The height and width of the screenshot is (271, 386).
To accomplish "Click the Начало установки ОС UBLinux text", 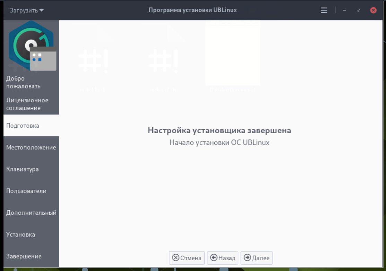I will click(219, 143).
